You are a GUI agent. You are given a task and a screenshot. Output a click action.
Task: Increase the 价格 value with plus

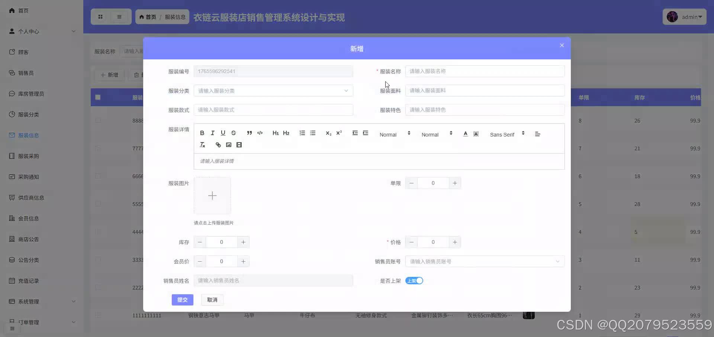pyautogui.click(x=455, y=242)
